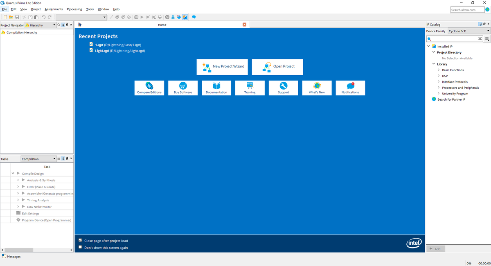Viewport: 491px width, 266px height.
Task: Click the Open folder icon in toolbar
Action: click(x=11, y=17)
